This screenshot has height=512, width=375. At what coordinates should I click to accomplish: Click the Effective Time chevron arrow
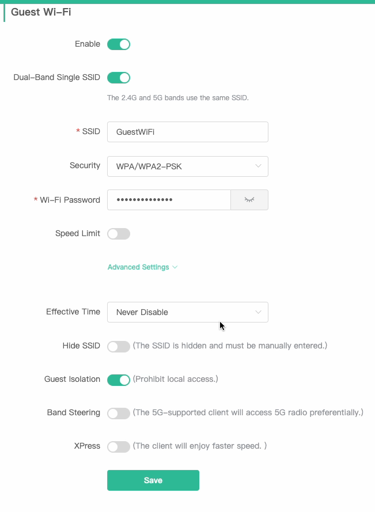click(x=258, y=312)
